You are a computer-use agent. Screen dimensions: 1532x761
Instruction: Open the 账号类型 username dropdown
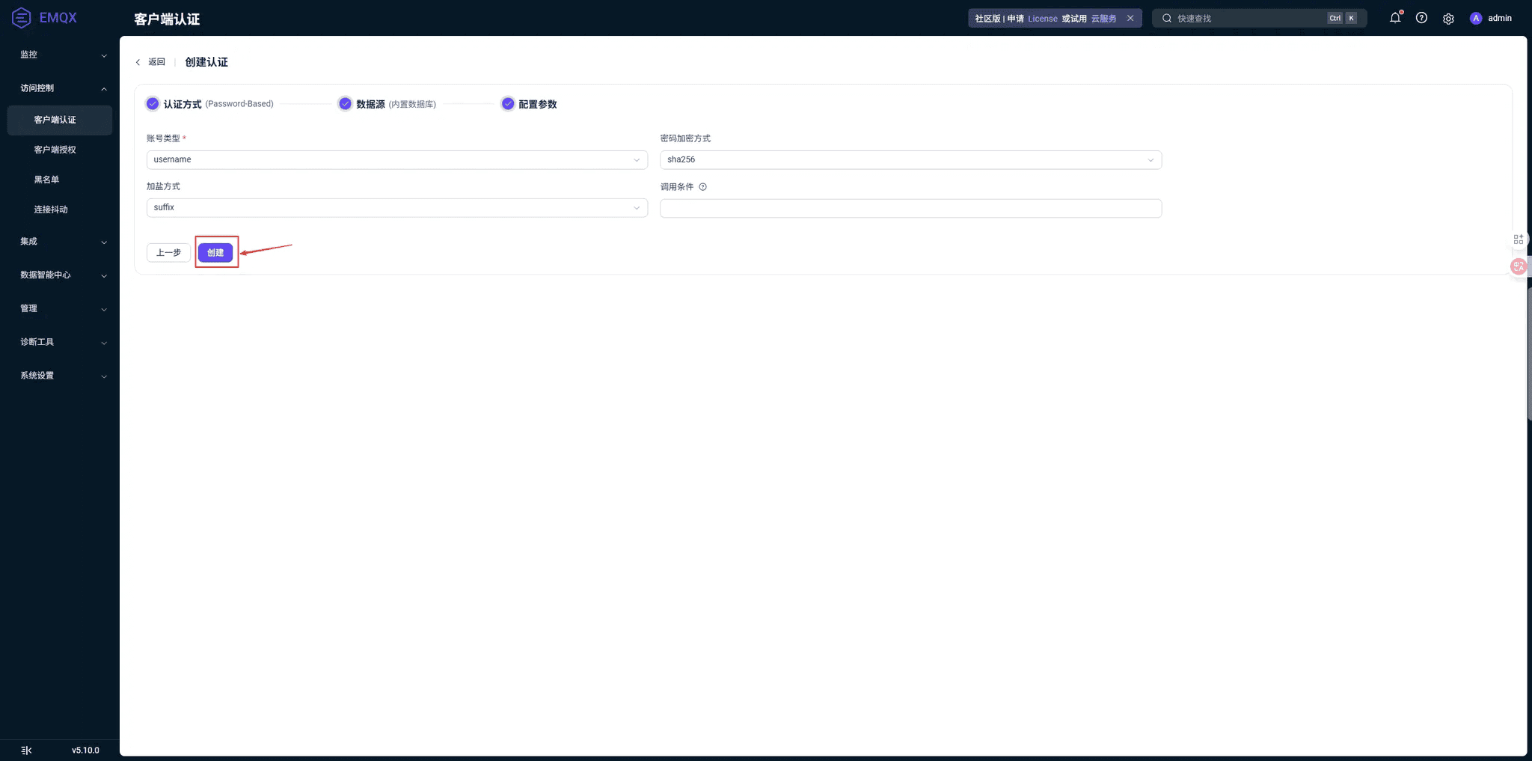point(396,160)
